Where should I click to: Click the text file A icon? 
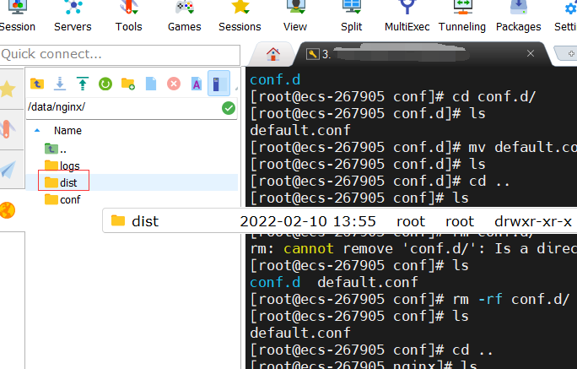(197, 84)
